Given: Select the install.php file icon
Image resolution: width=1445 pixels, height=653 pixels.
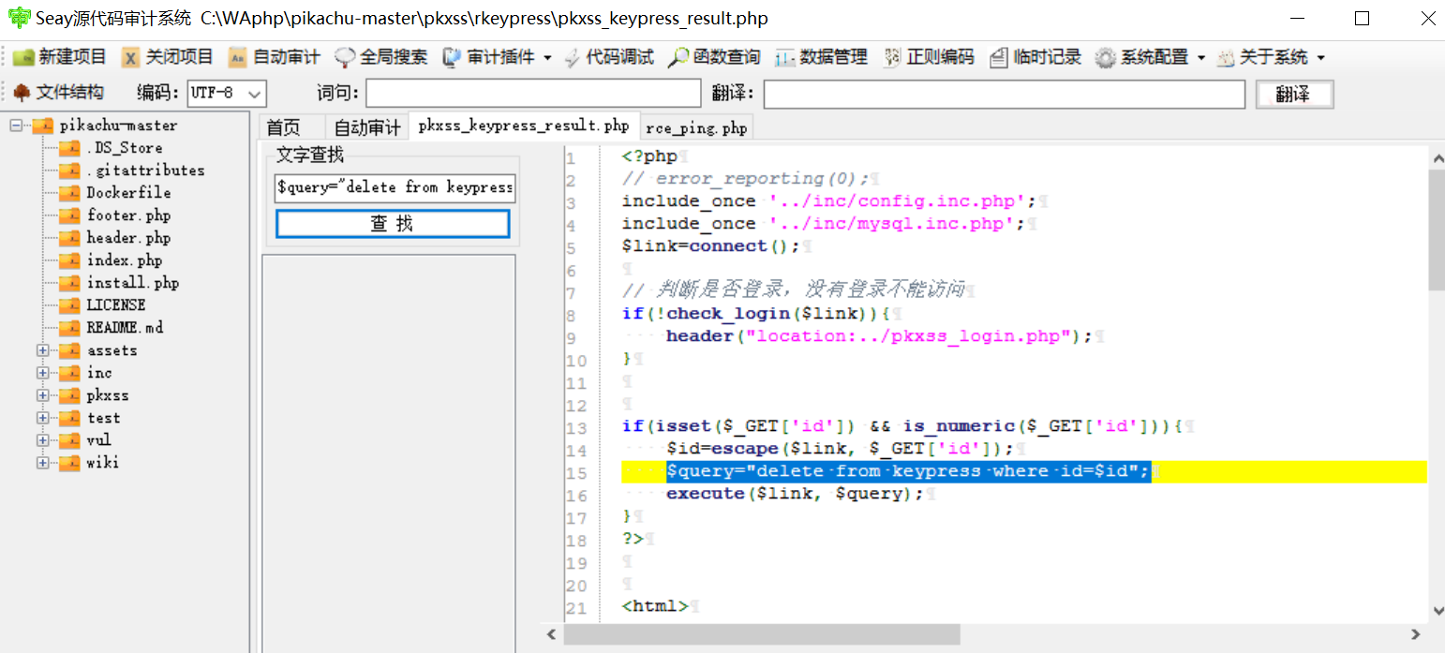Looking at the screenshot, I should tap(69, 283).
